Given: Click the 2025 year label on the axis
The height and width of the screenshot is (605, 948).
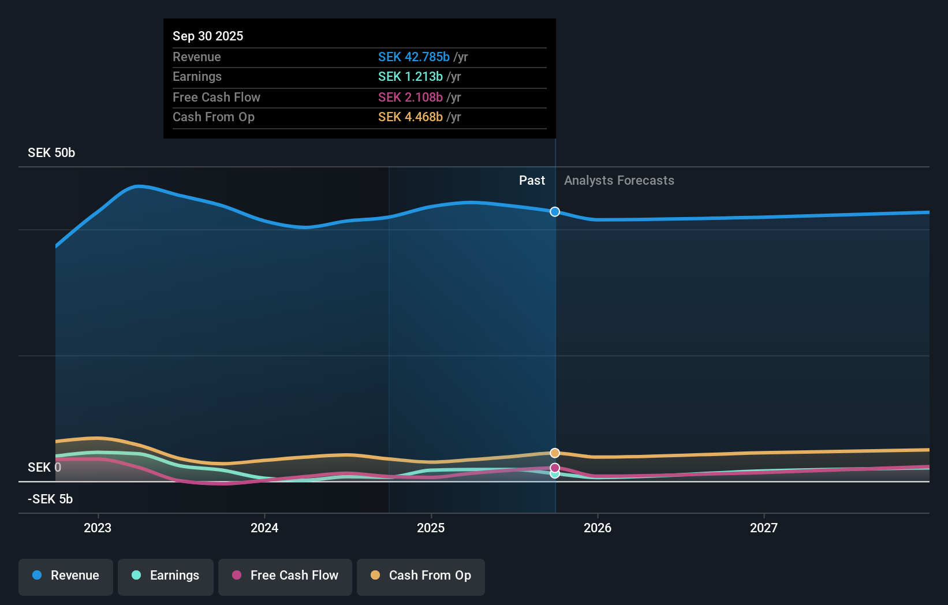Looking at the screenshot, I should [431, 527].
